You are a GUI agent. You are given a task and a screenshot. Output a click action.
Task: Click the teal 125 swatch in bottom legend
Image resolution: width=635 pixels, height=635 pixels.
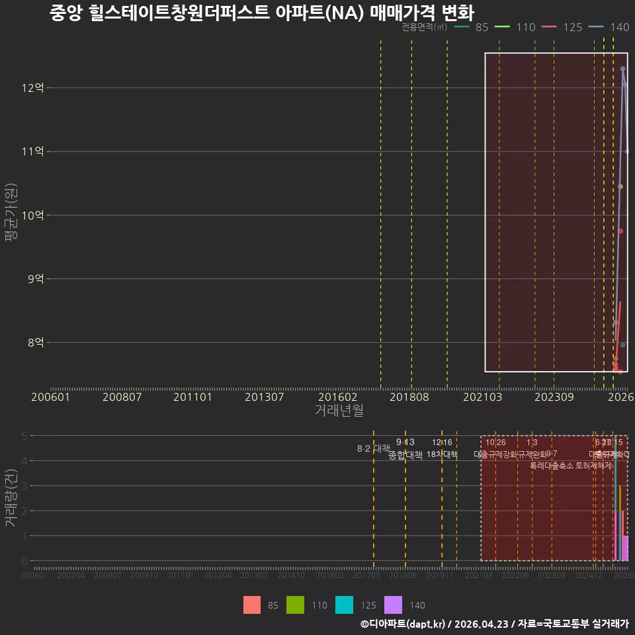click(344, 605)
